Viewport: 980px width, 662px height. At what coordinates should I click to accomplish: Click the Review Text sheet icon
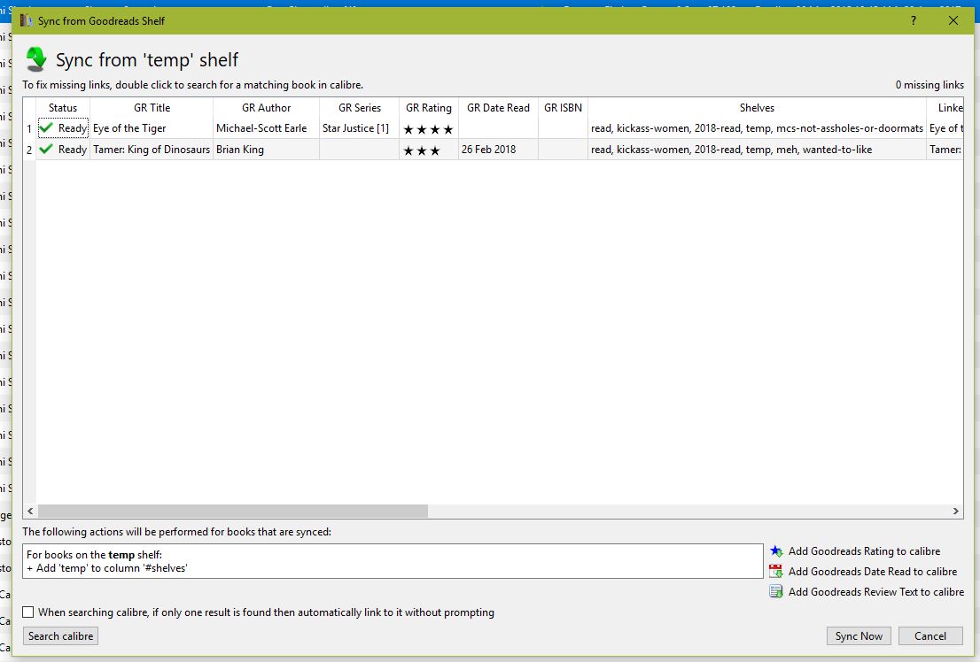(x=775, y=591)
